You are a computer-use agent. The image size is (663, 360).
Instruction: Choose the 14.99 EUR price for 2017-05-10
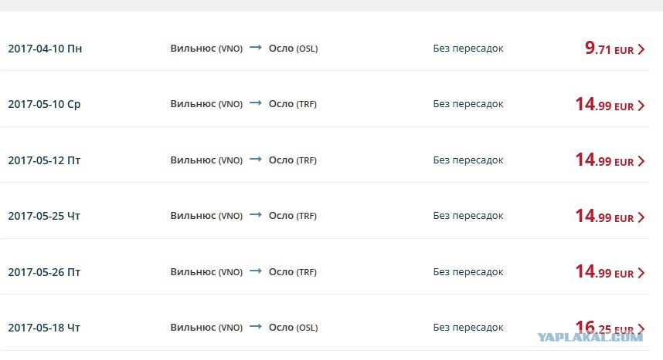click(604, 104)
